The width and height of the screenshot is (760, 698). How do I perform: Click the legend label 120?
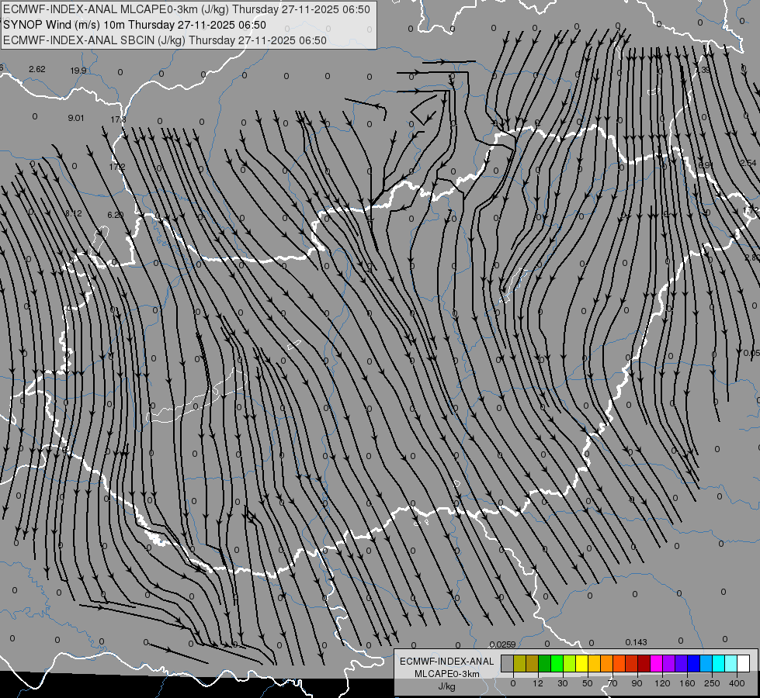point(662,683)
